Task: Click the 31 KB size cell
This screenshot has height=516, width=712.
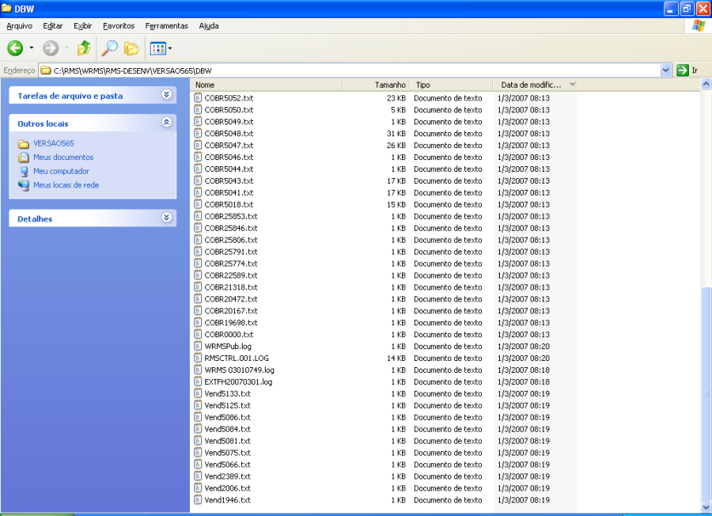Action: point(396,134)
